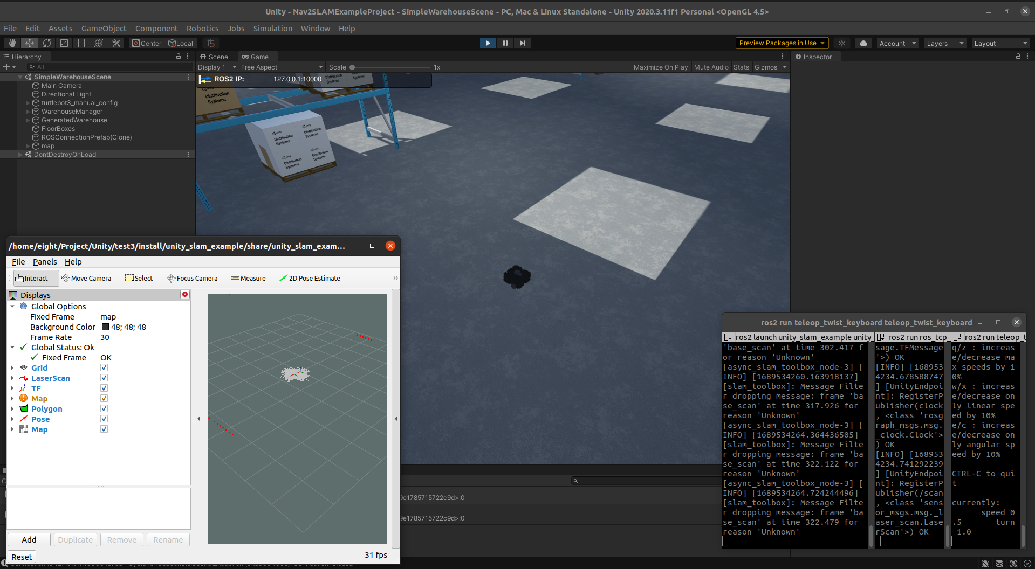
Task: Show more RViz toolbar tools via chevron
Action: 395,278
